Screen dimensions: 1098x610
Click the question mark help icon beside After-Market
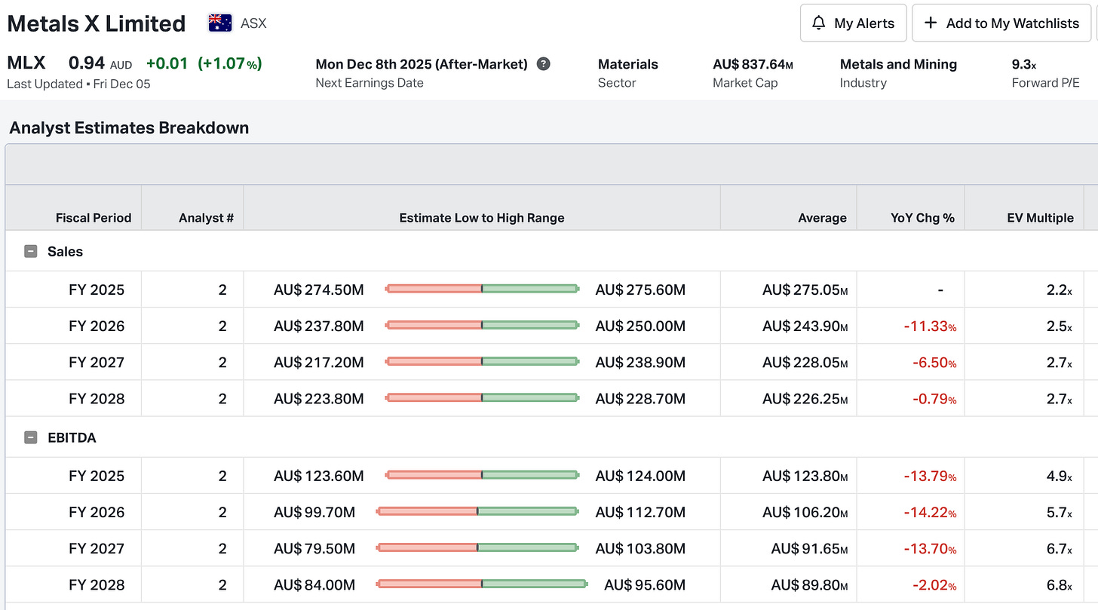coord(543,64)
